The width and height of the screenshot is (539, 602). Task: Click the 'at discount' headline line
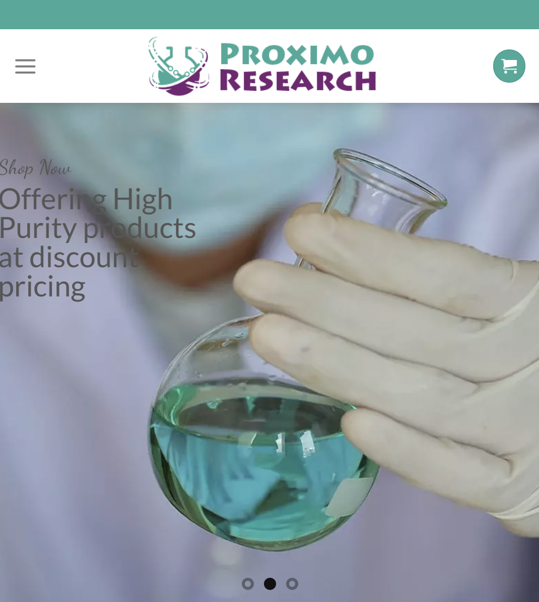coord(69,257)
